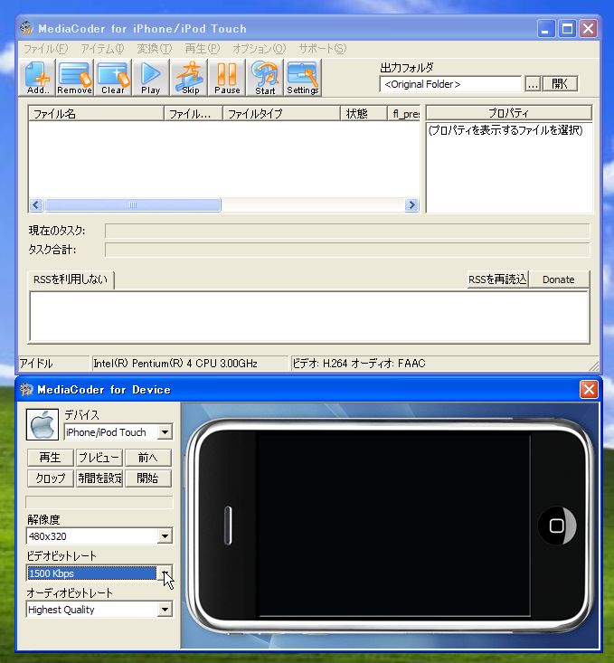Click the RSSを再読込 button
The width and height of the screenshot is (614, 663).
[x=497, y=279]
